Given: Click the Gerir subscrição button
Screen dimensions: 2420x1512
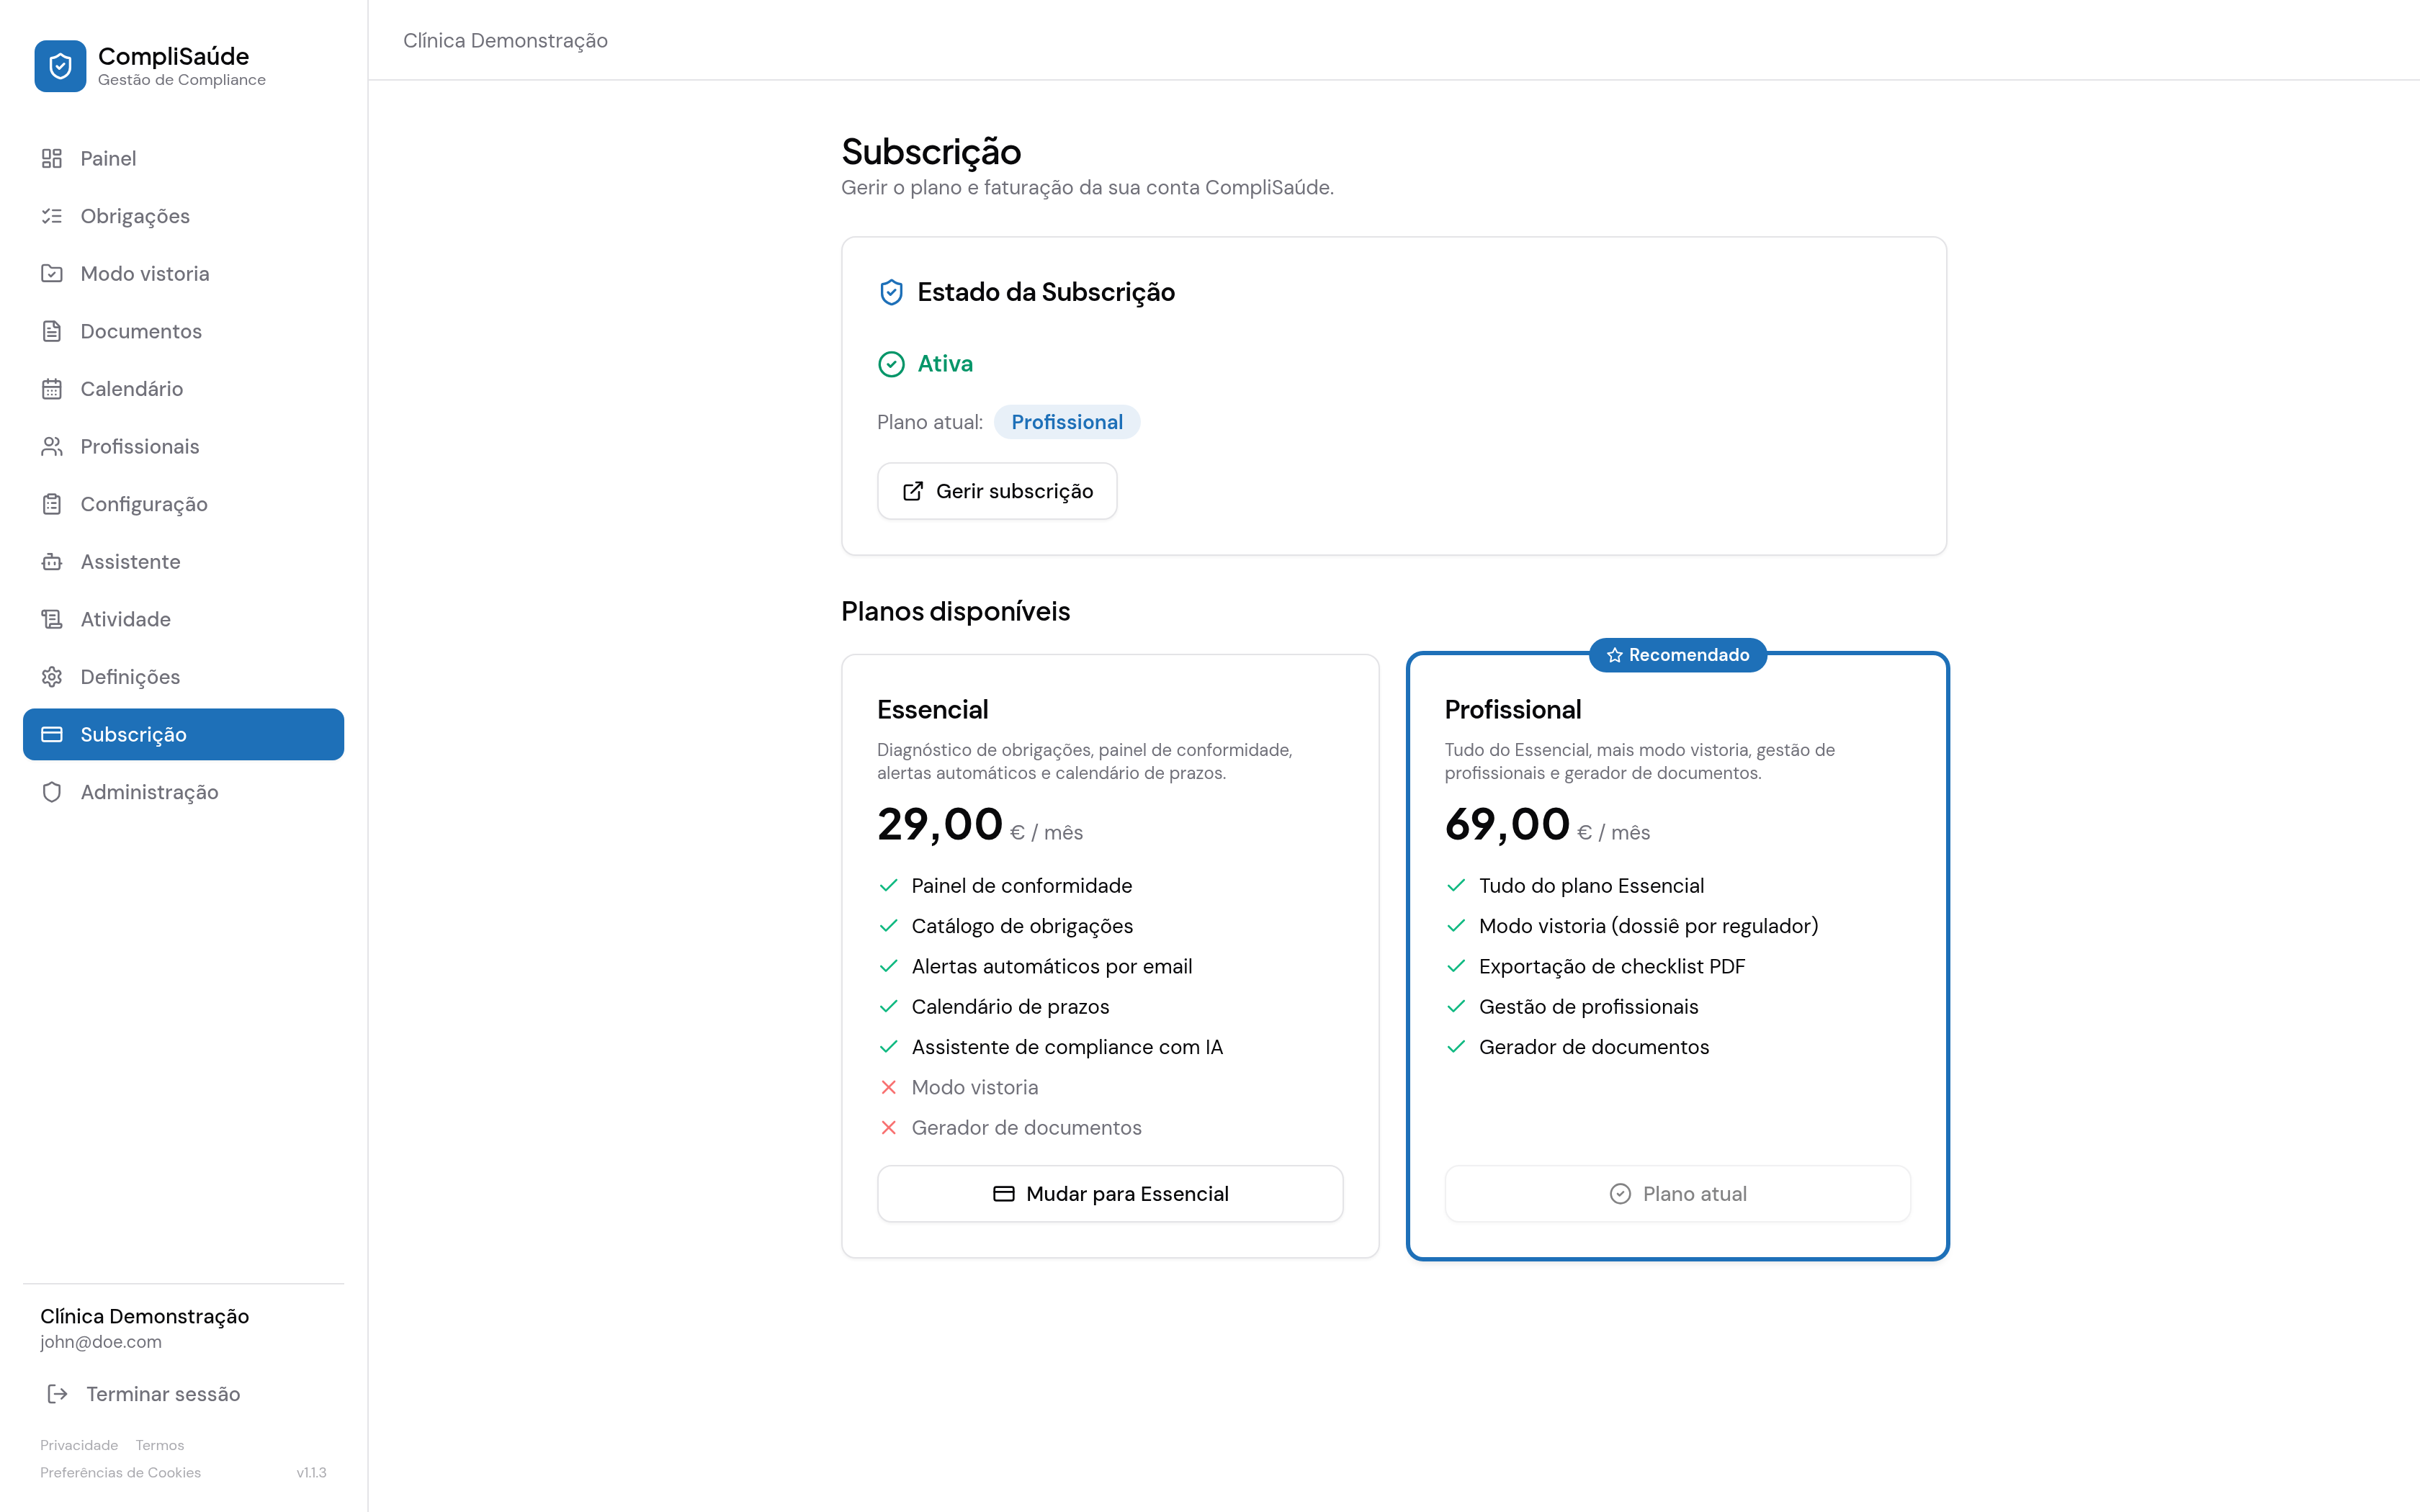Looking at the screenshot, I should (997, 491).
